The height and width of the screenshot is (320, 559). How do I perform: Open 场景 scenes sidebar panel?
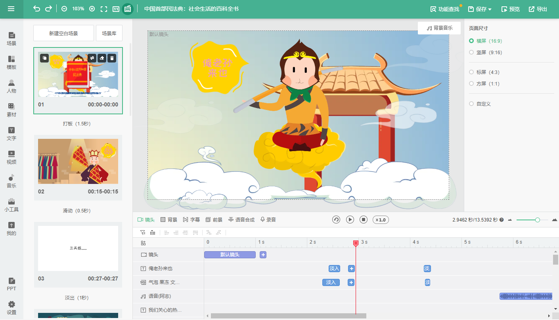pos(11,39)
